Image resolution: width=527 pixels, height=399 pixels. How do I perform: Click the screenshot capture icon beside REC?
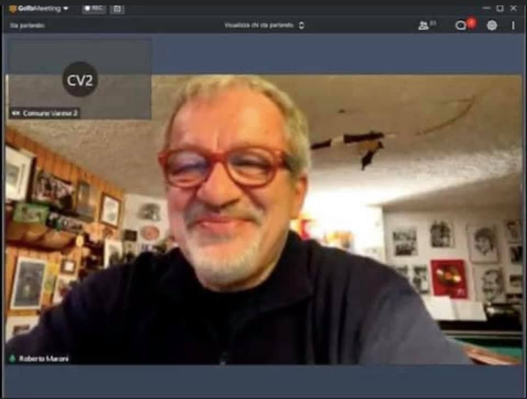[117, 9]
